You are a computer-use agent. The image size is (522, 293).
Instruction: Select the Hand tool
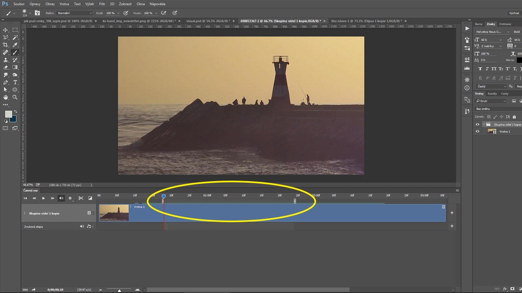pos(6,97)
